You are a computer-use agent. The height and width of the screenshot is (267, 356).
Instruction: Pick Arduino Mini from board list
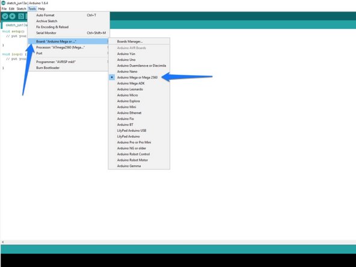(139, 107)
